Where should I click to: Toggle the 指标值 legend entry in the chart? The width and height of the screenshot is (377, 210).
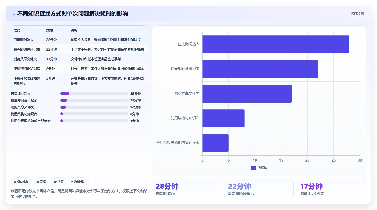coord(259,168)
